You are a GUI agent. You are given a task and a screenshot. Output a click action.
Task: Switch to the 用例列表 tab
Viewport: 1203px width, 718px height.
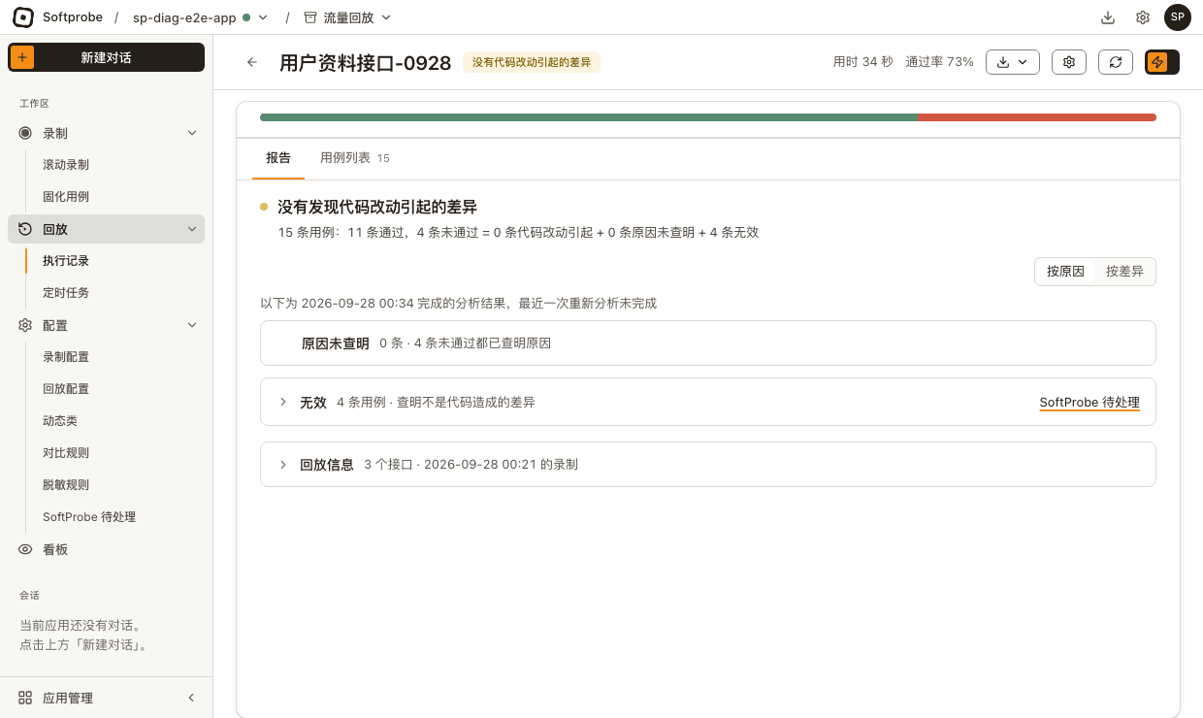[x=355, y=157]
